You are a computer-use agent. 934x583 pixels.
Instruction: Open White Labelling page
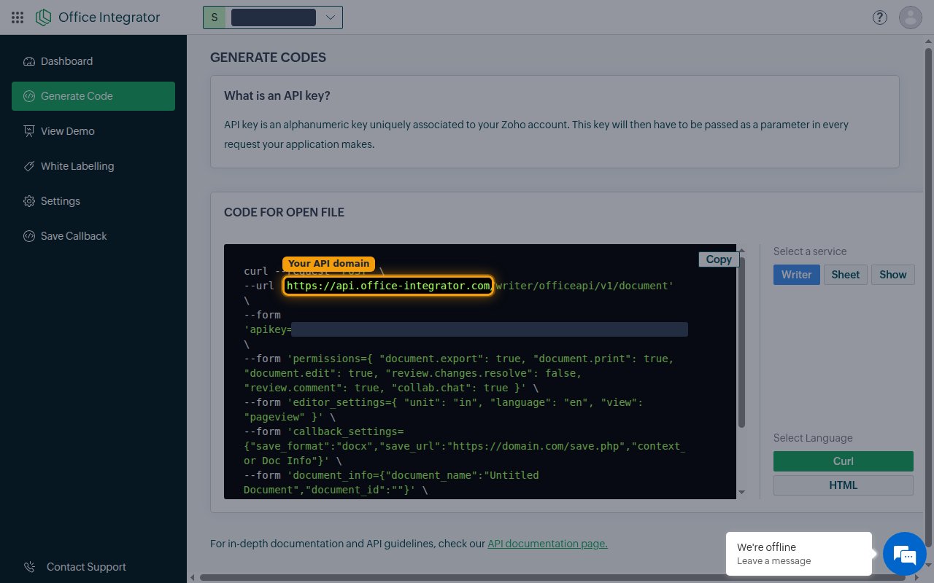[93, 166]
